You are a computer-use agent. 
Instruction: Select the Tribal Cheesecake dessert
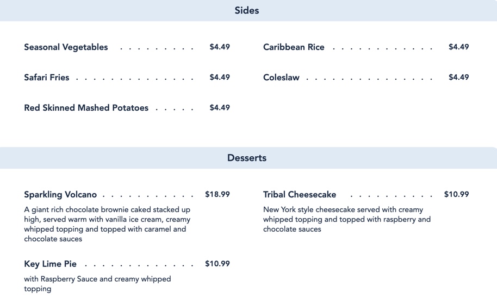coord(300,195)
